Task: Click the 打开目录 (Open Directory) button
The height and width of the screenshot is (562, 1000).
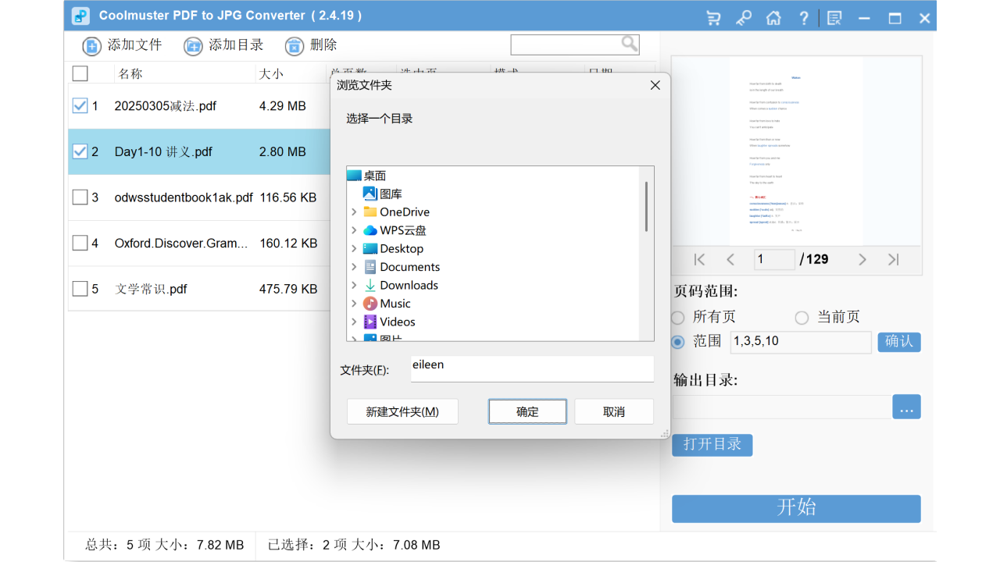Action: (x=712, y=444)
